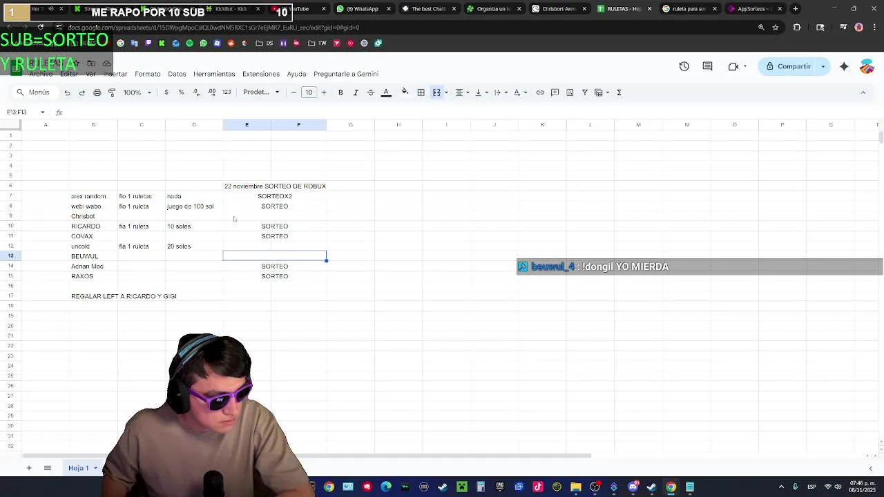Click the font size field

(x=309, y=92)
